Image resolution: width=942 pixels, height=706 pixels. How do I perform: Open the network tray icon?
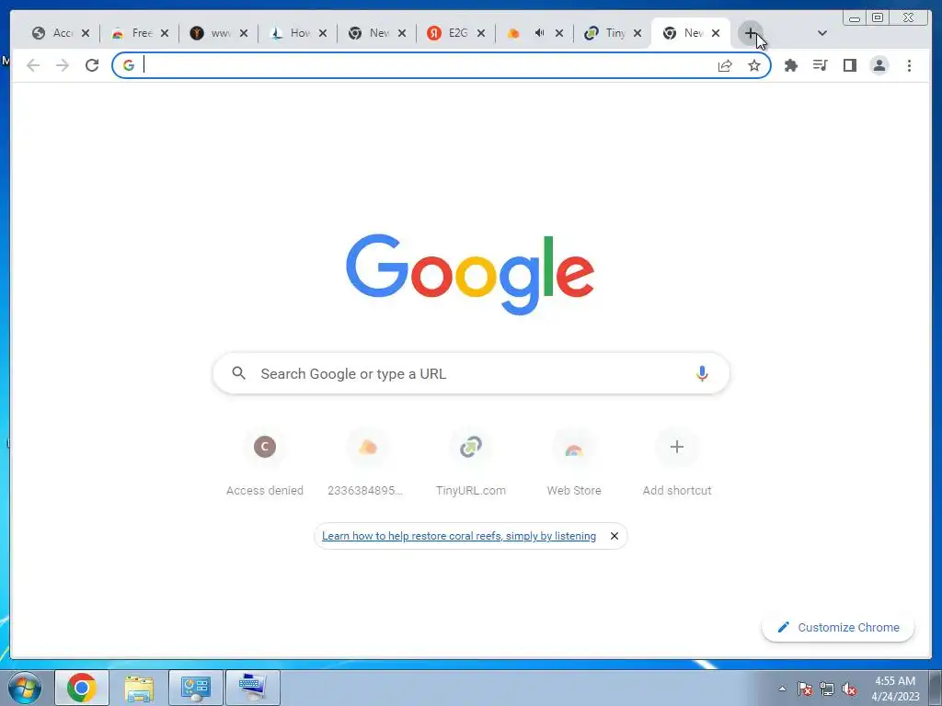click(827, 689)
